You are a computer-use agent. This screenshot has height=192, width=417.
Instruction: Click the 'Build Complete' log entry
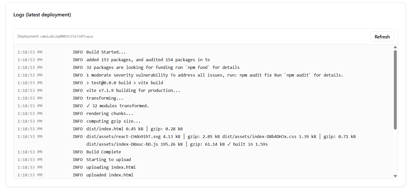(103, 152)
